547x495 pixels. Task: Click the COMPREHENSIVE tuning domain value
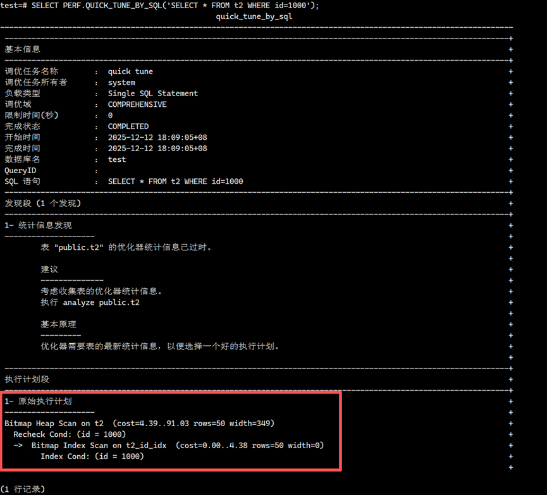pos(137,104)
